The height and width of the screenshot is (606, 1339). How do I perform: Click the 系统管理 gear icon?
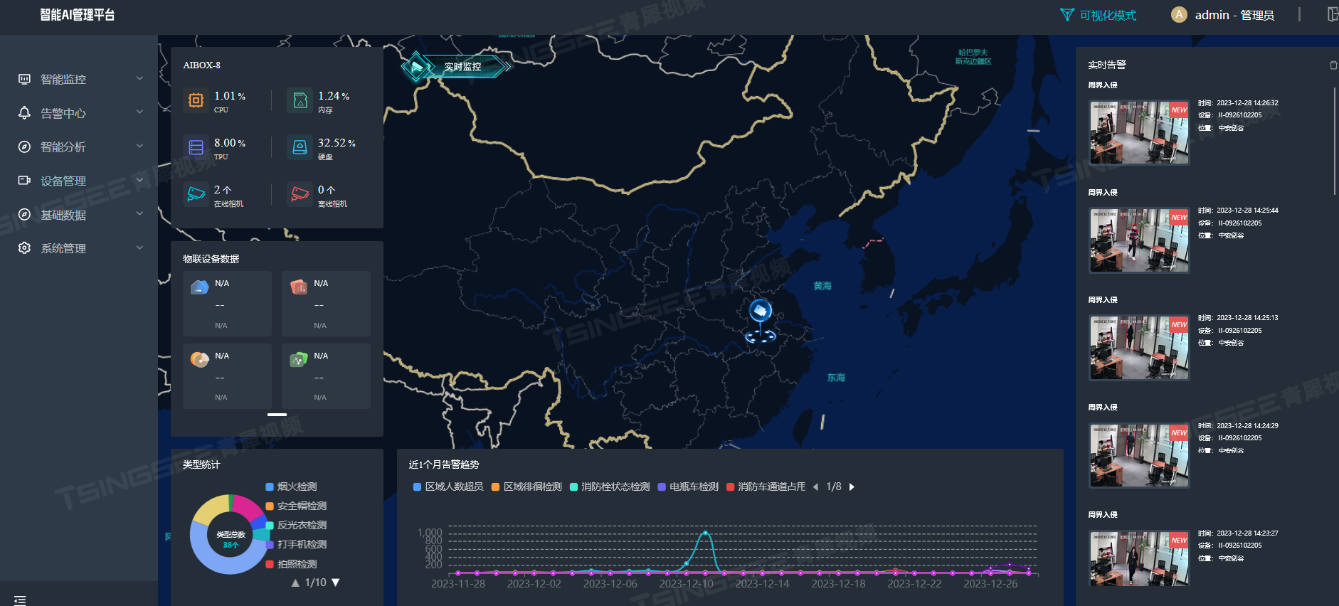pyautogui.click(x=24, y=248)
